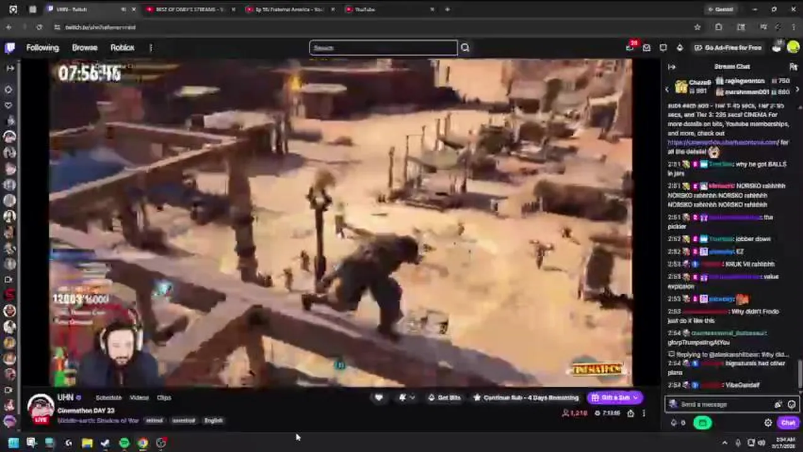Open the Browse page
The image size is (803, 452).
(x=85, y=48)
